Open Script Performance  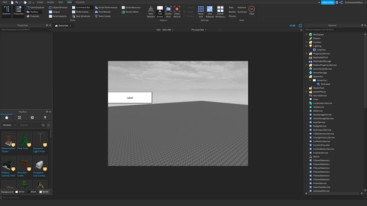(106, 7)
